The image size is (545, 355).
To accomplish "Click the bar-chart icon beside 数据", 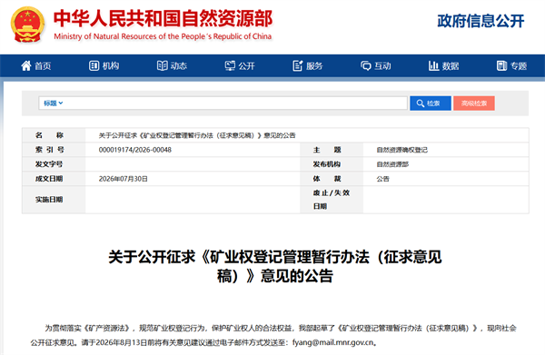I will [433, 65].
